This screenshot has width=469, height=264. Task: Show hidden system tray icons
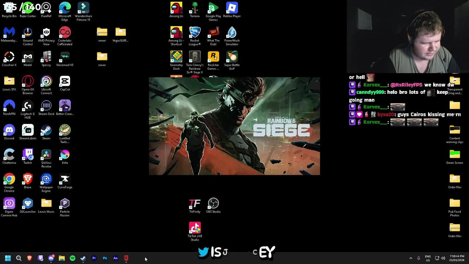click(411, 258)
